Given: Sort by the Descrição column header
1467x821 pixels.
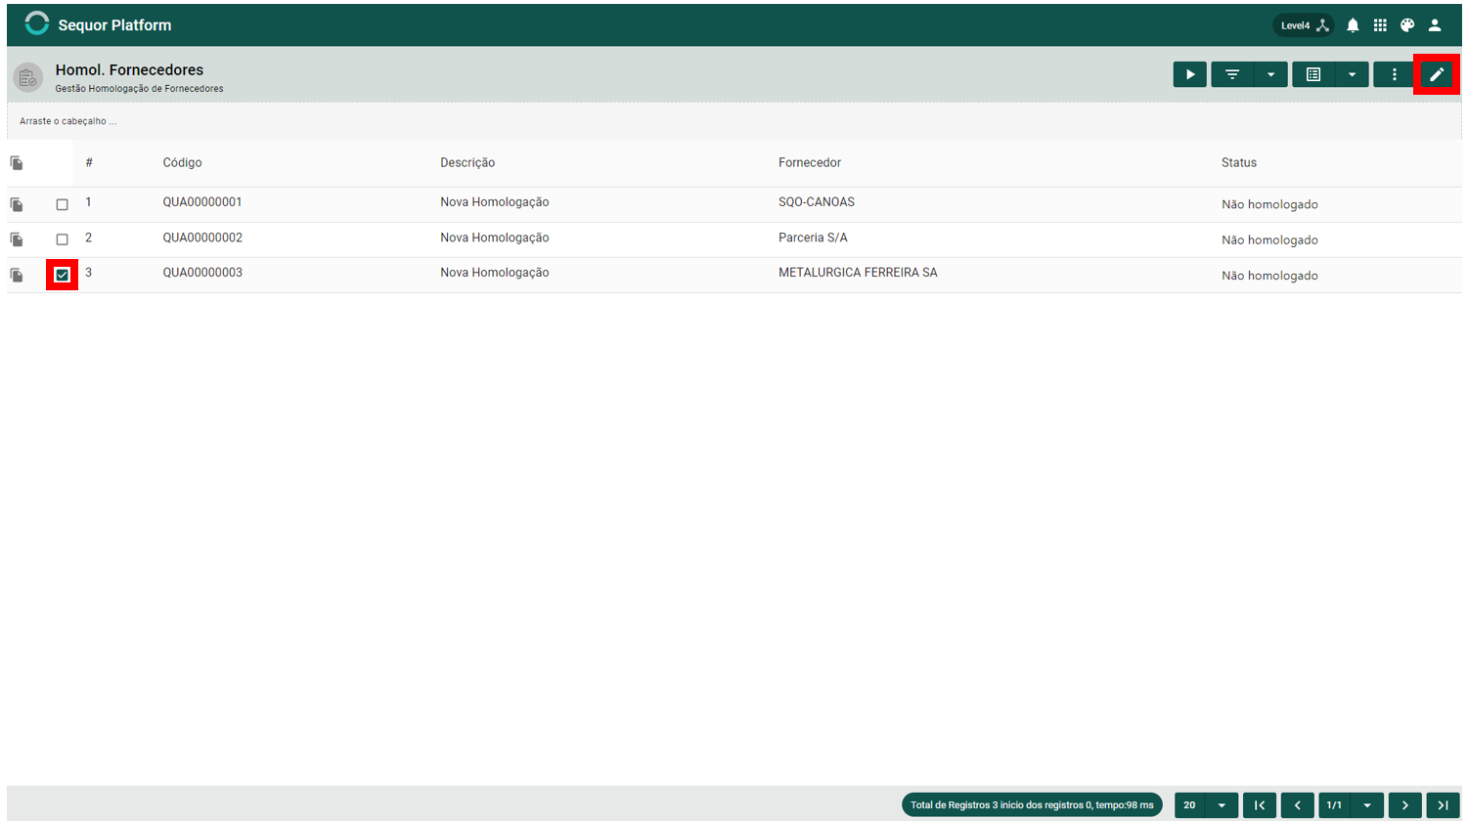Looking at the screenshot, I should (x=467, y=162).
